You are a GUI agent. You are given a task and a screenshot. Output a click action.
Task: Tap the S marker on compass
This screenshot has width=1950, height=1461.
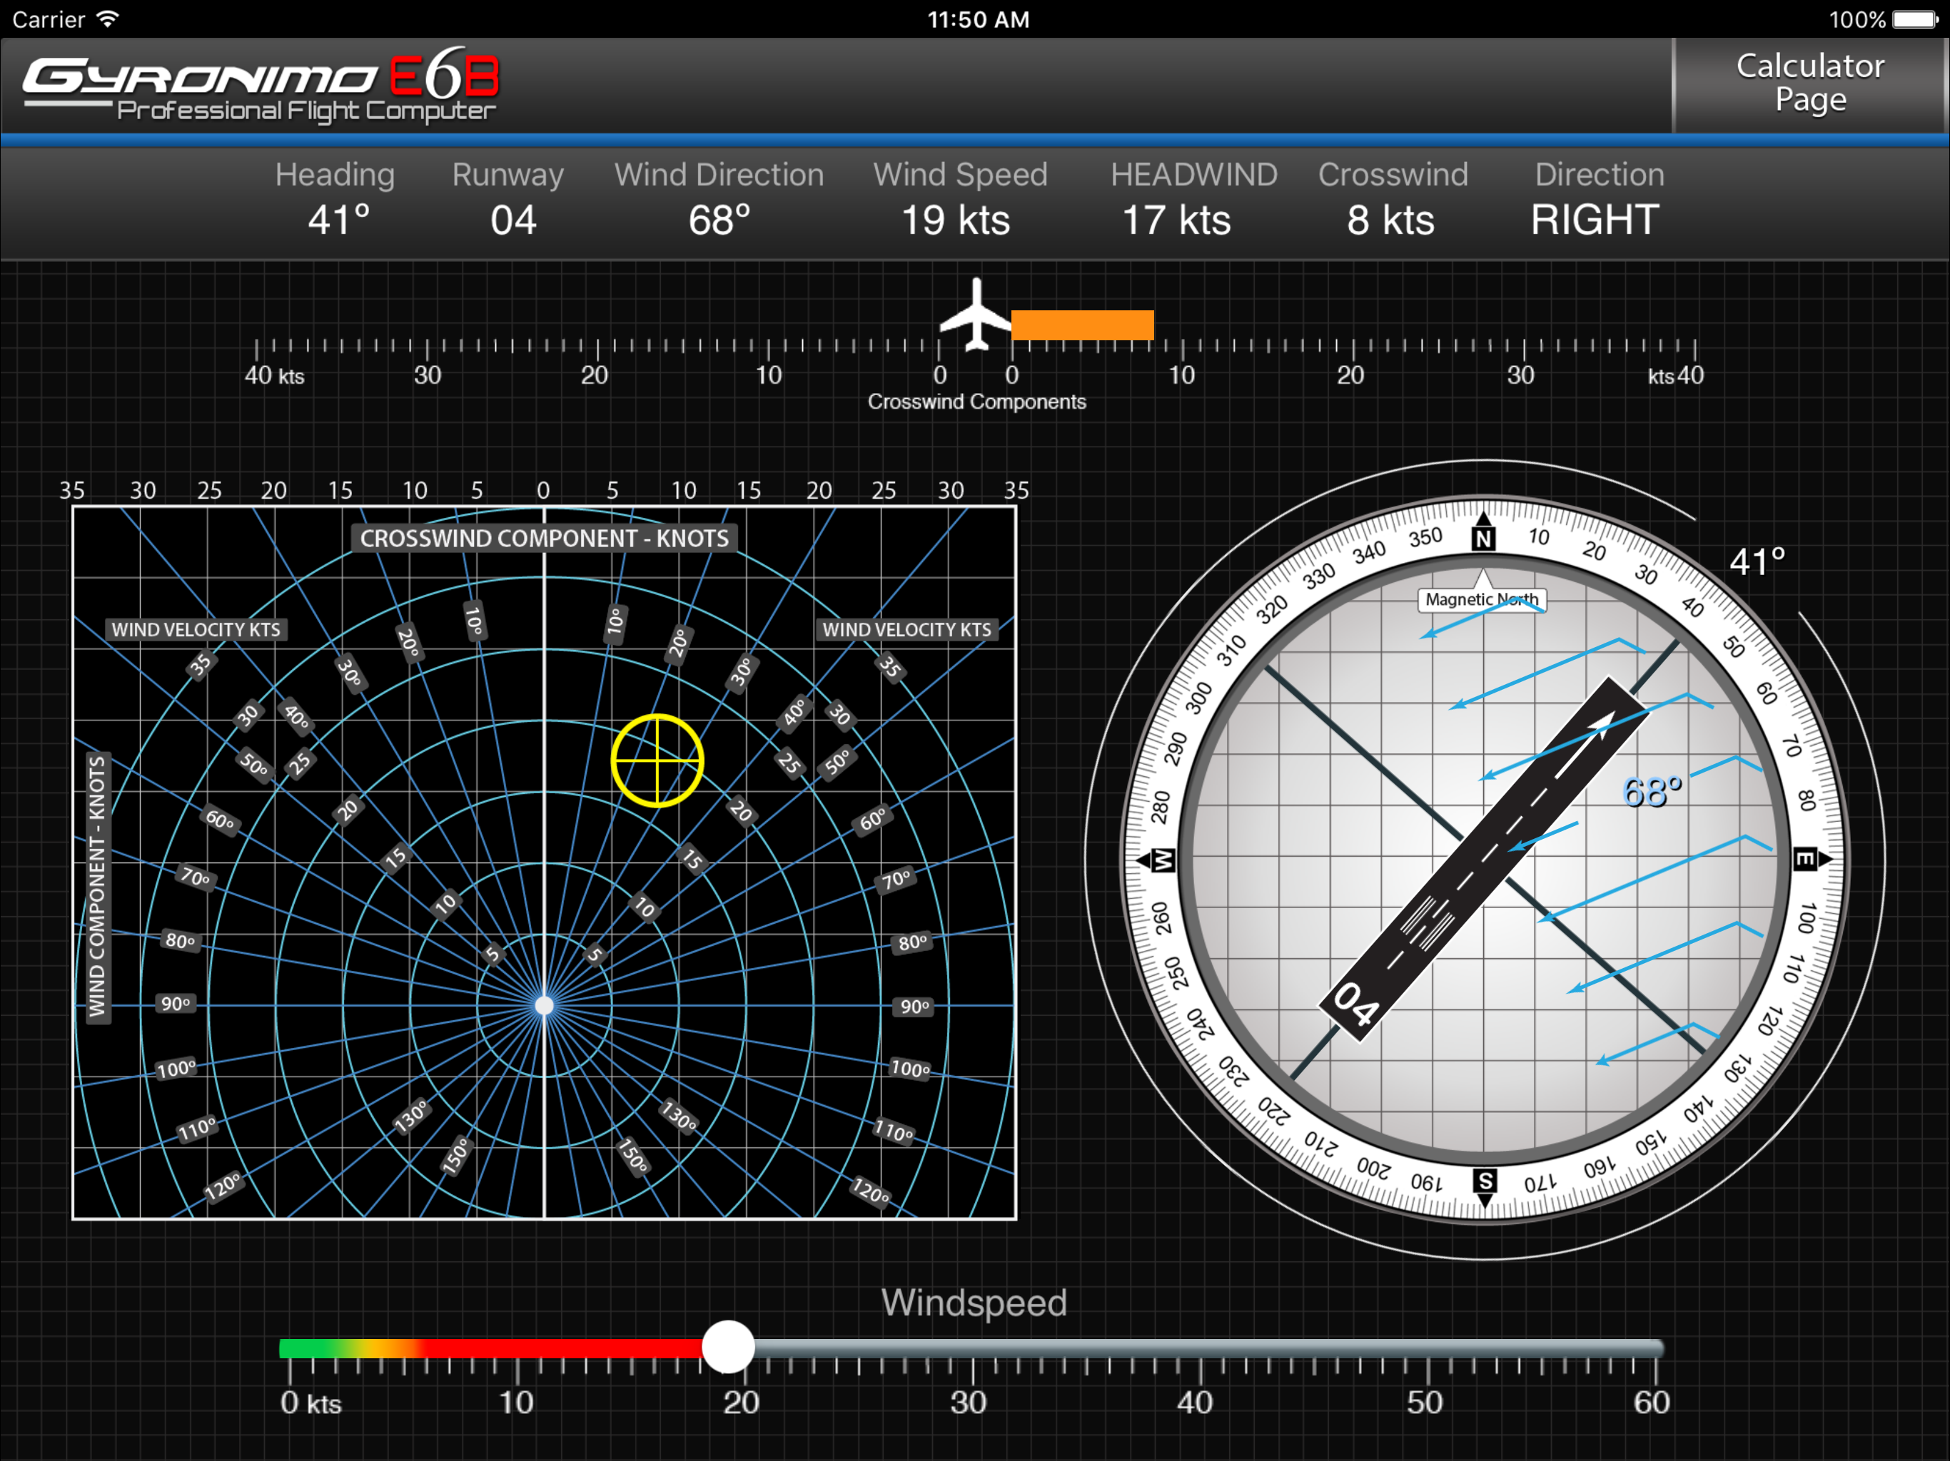click(x=1485, y=1180)
